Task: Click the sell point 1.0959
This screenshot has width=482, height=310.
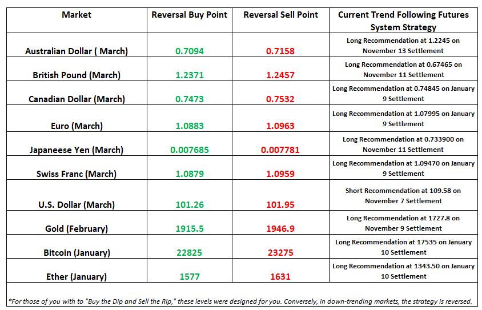Action: point(280,174)
